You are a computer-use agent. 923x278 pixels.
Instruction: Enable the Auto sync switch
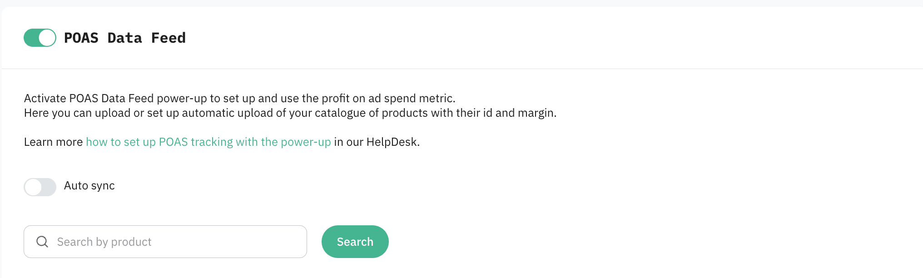point(40,187)
